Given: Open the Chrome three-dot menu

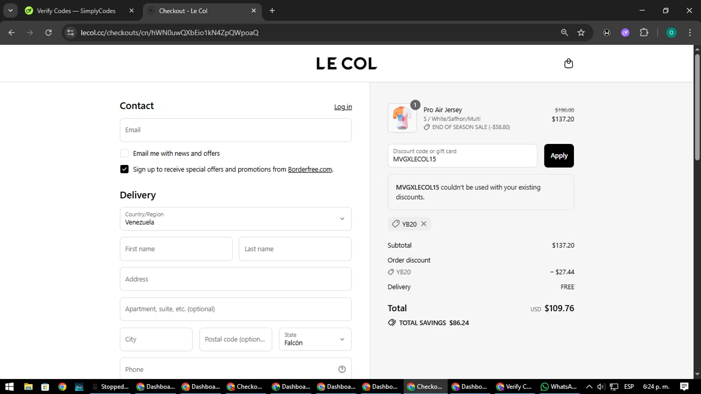Looking at the screenshot, I should pyautogui.click(x=690, y=32).
